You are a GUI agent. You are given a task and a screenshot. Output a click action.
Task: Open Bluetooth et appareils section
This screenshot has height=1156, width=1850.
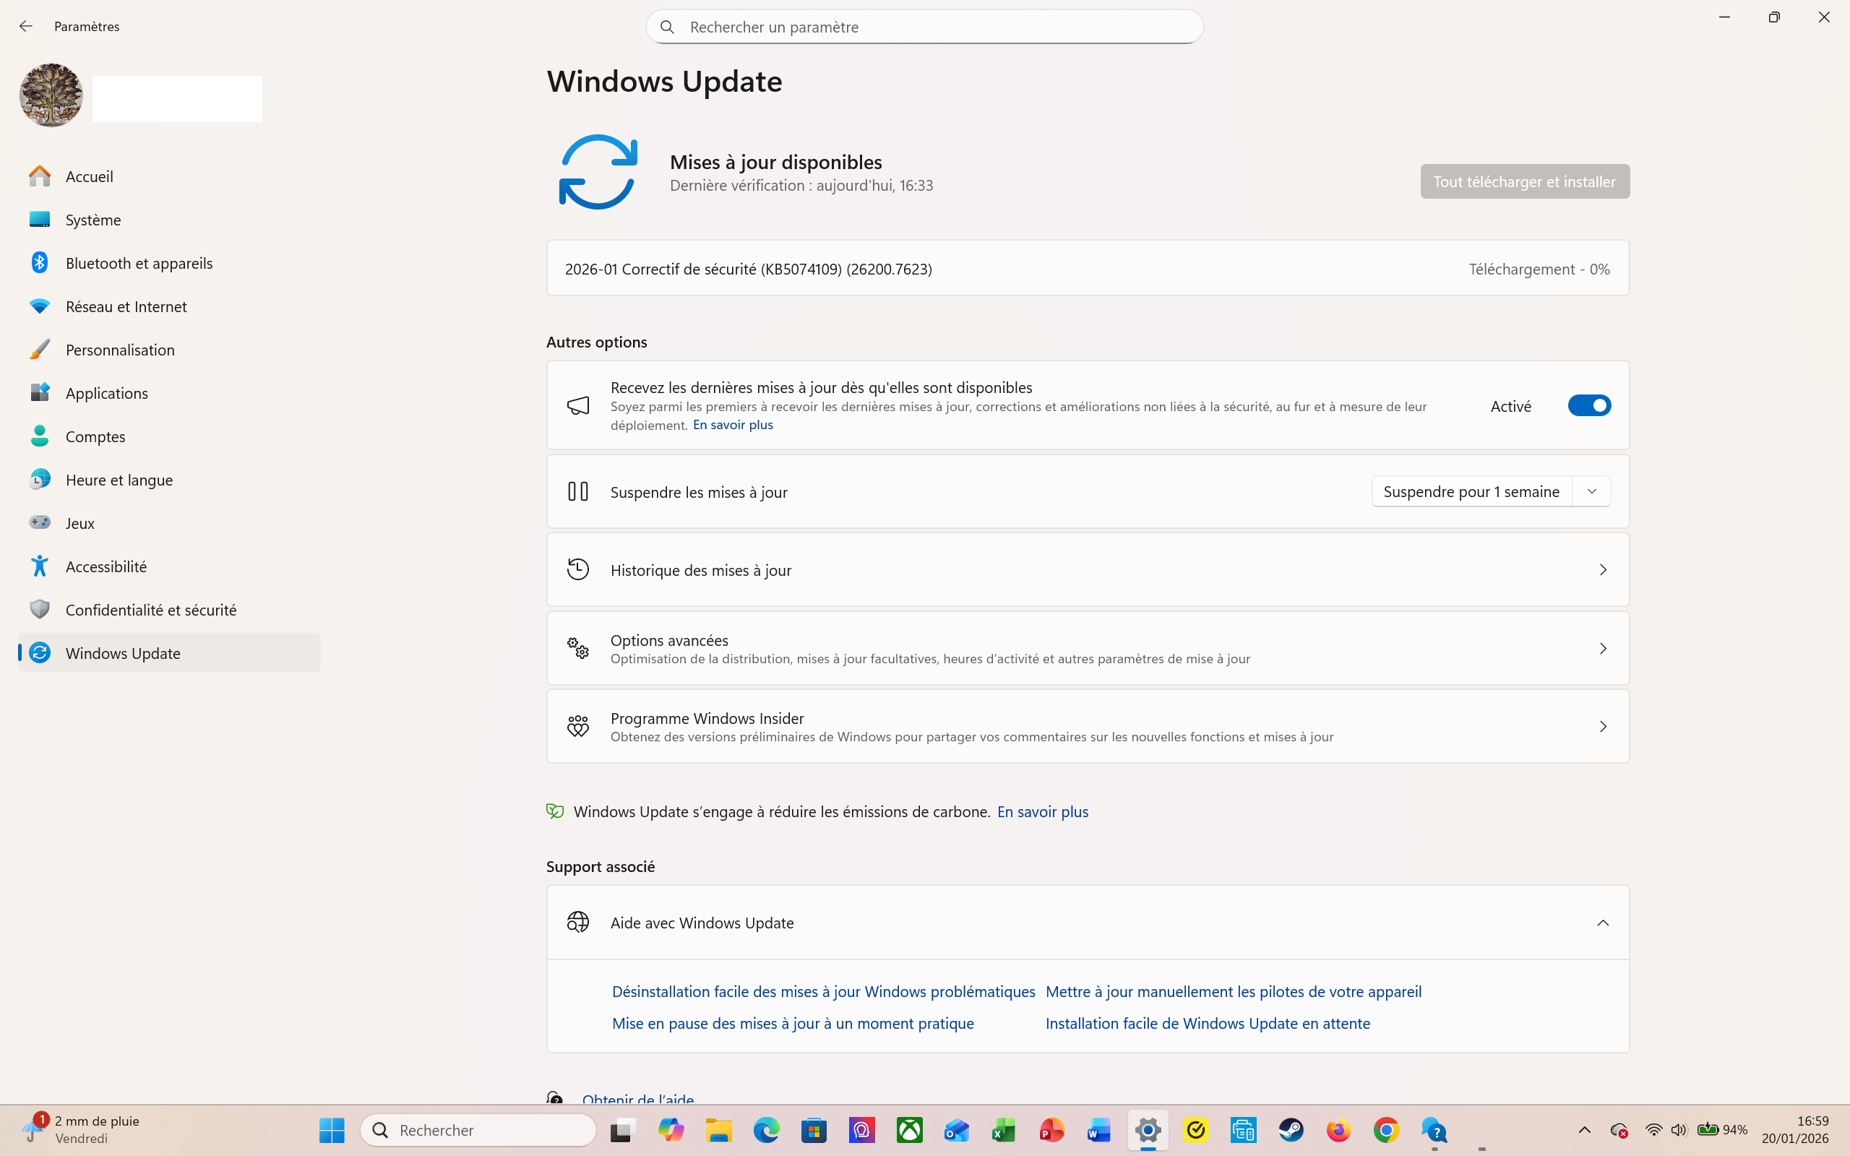point(170,263)
